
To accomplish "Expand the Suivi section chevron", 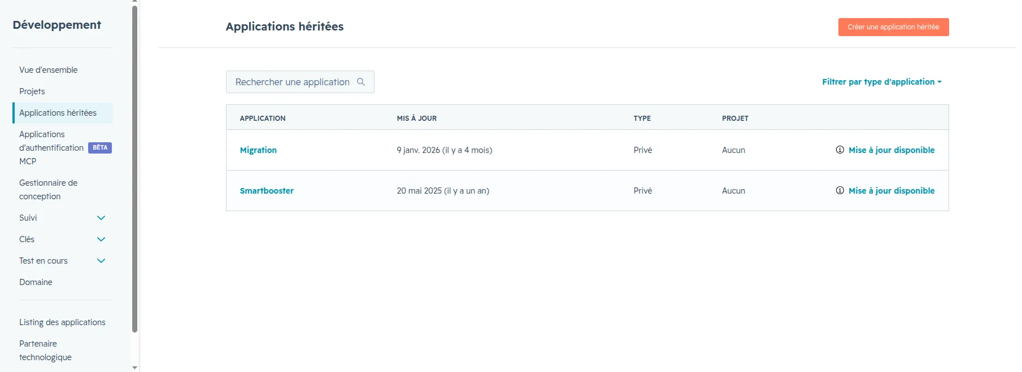I will pyautogui.click(x=101, y=218).
